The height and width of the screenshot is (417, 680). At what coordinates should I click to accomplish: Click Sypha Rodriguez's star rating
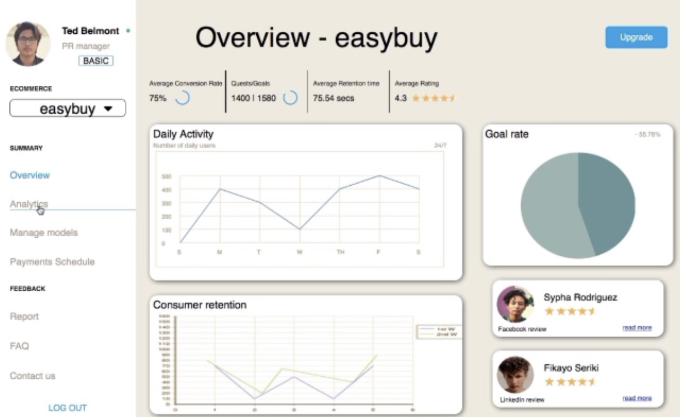pos(569,312)
